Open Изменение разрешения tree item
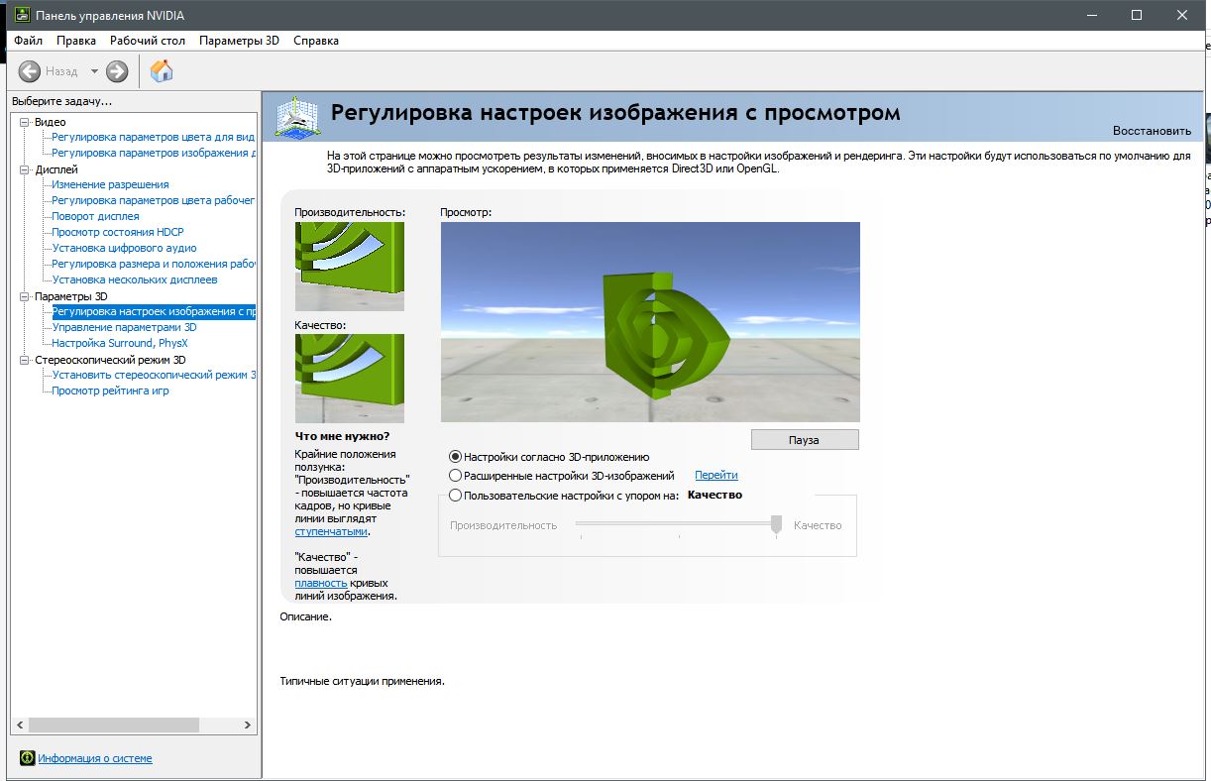1211x781 pixels. coord(110,184)
